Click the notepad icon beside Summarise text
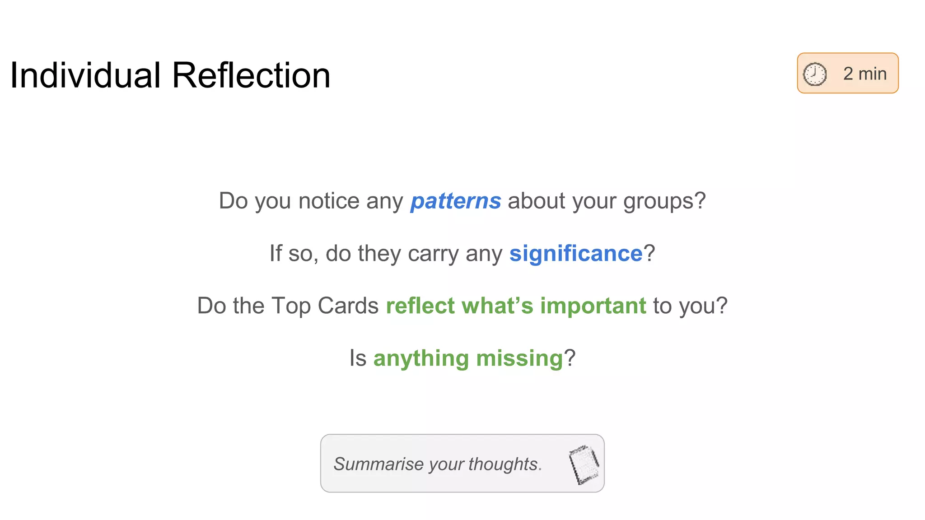This screenshot has width=925, height=520. click(584, 464)
